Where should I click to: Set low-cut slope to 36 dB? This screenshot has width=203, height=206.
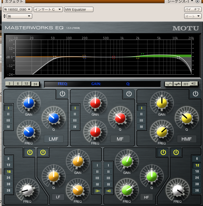click(8, 190)
